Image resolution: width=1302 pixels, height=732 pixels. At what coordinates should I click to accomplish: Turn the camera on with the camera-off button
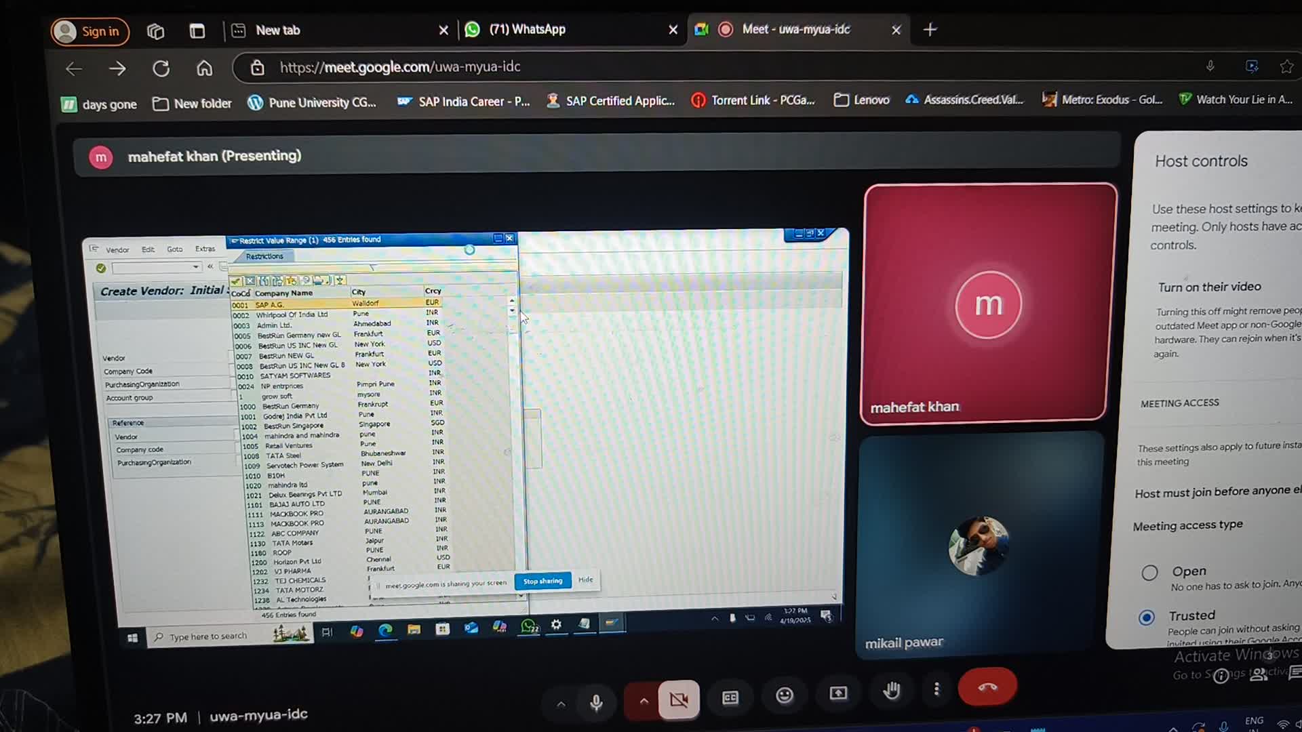click(679, 699)
